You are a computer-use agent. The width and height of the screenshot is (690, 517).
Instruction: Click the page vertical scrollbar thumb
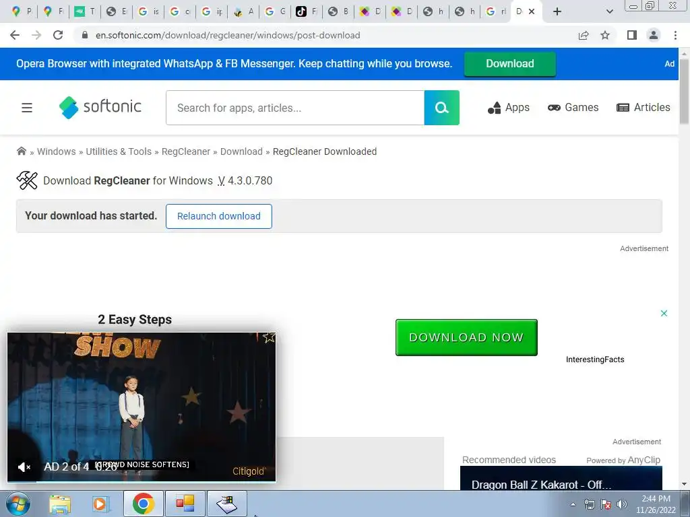(x=684, y=91)
